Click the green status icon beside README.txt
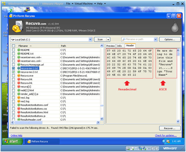186x152 pixels. tap(19, 54)
